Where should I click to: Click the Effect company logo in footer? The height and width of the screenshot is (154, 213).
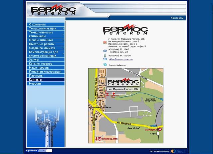coord(178,151)
